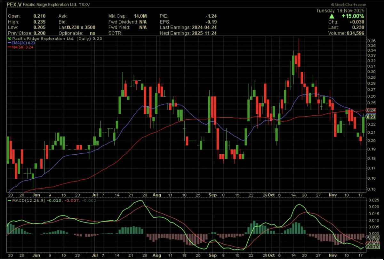
Task: Click the Ask label
Action: (62, 16)
